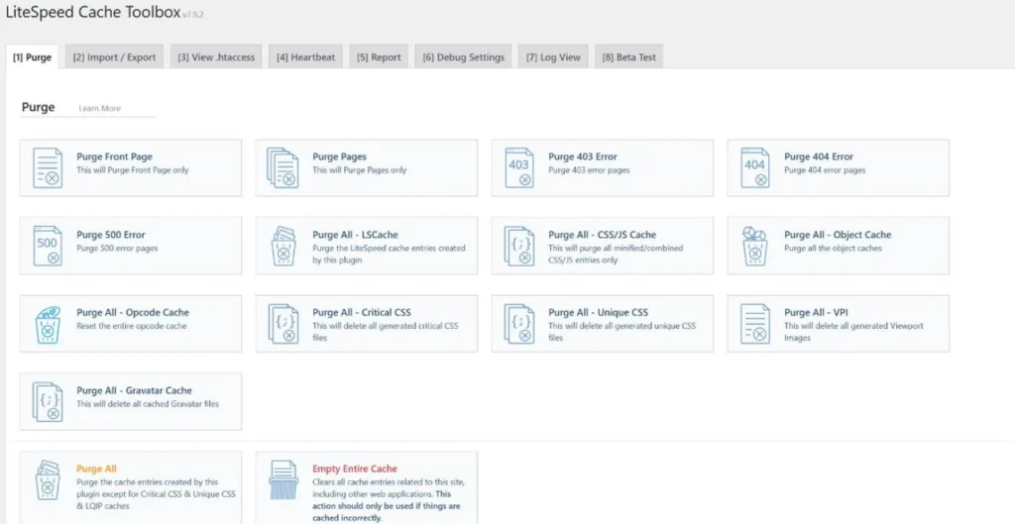Click "Purge 500 error pages" description

[x=117, y=248]
